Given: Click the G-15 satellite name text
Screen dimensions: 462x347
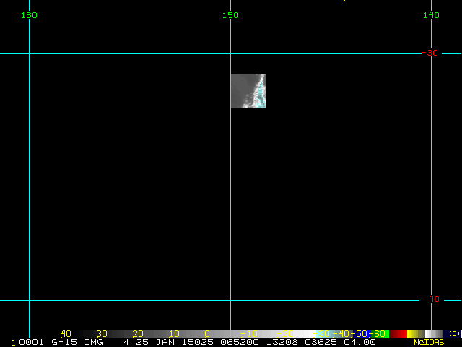Looking at the screenshot, I should (x=66, y=342).
